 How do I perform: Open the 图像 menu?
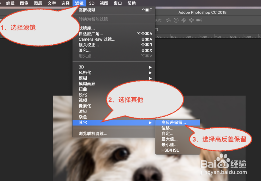(24, 3)
